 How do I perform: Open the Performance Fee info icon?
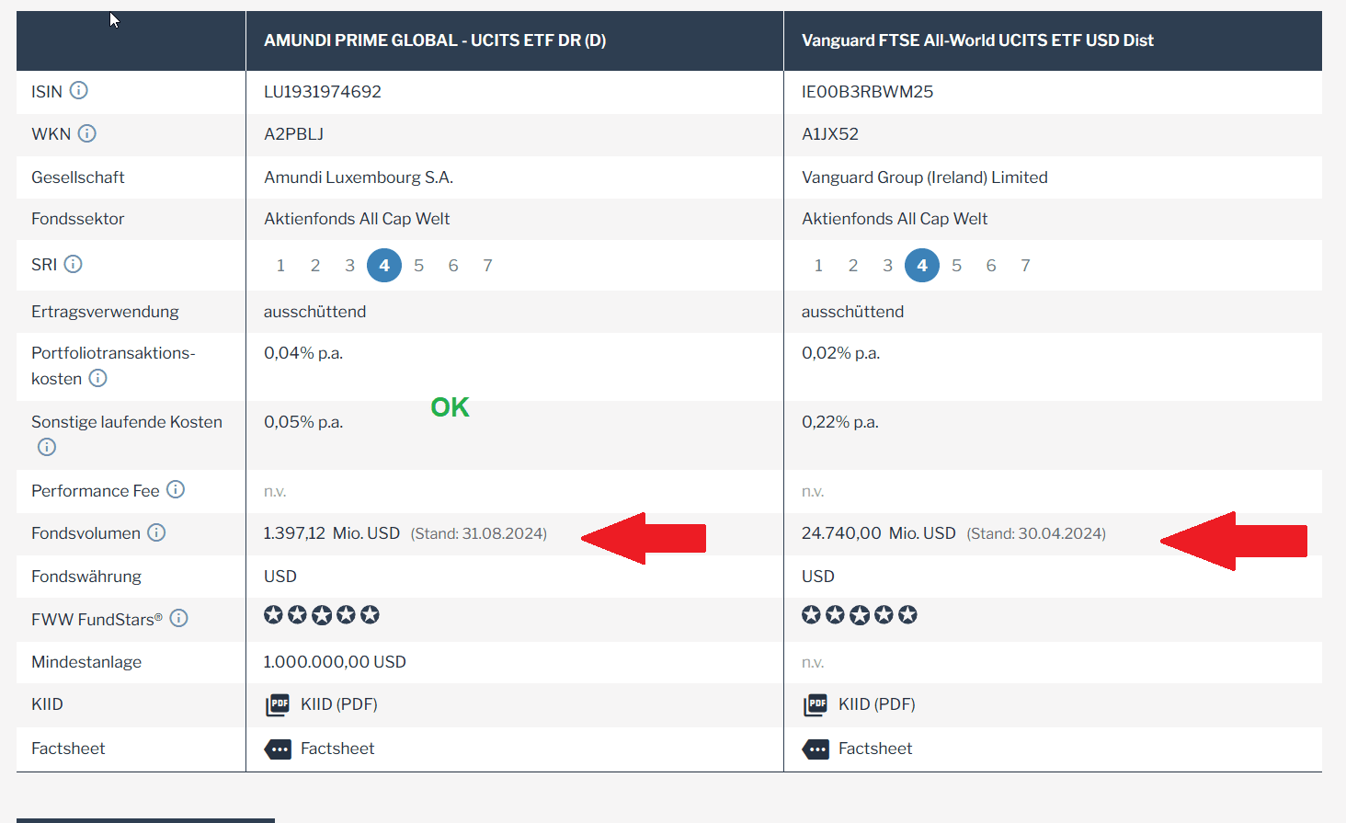(x=176, y=489)
